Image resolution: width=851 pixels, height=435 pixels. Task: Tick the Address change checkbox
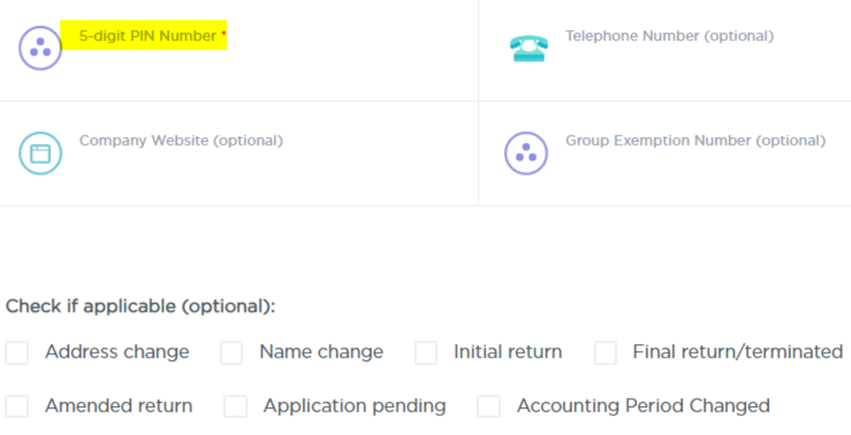[17, 352]
